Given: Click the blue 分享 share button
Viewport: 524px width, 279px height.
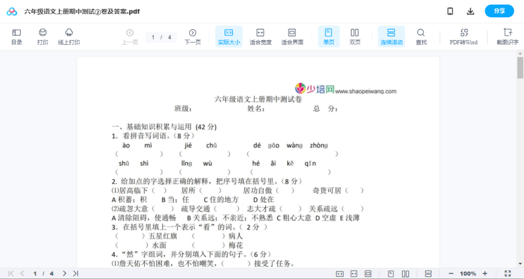Looking at the screenshot, I should (499, 11).
